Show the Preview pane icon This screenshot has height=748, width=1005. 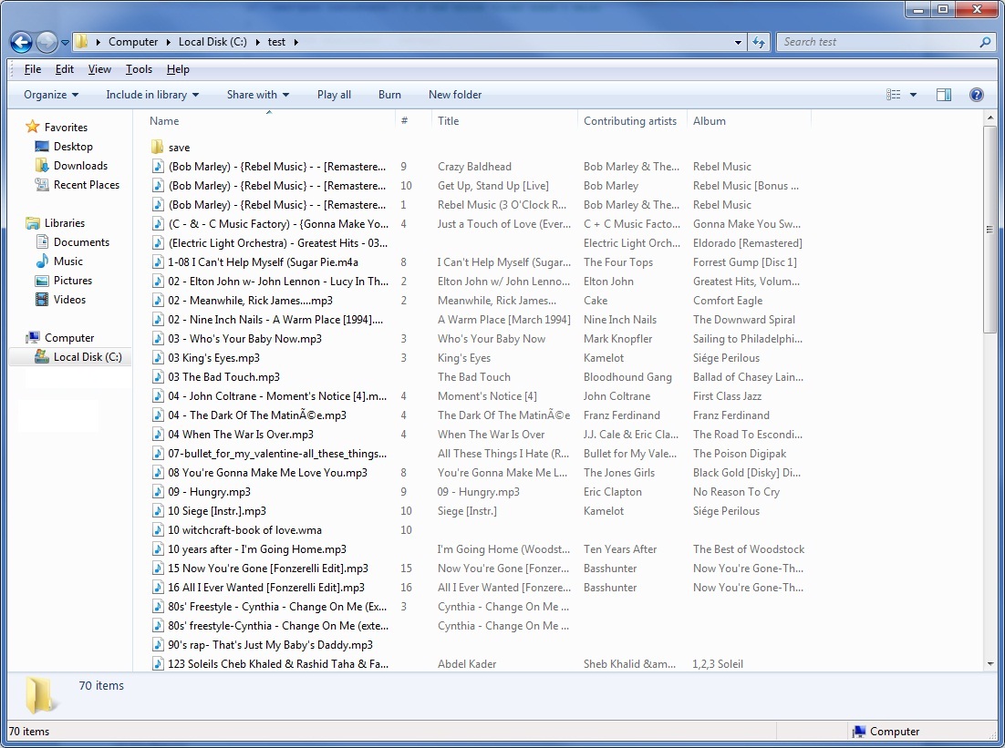pyautogui.click(x=945, y=94)
